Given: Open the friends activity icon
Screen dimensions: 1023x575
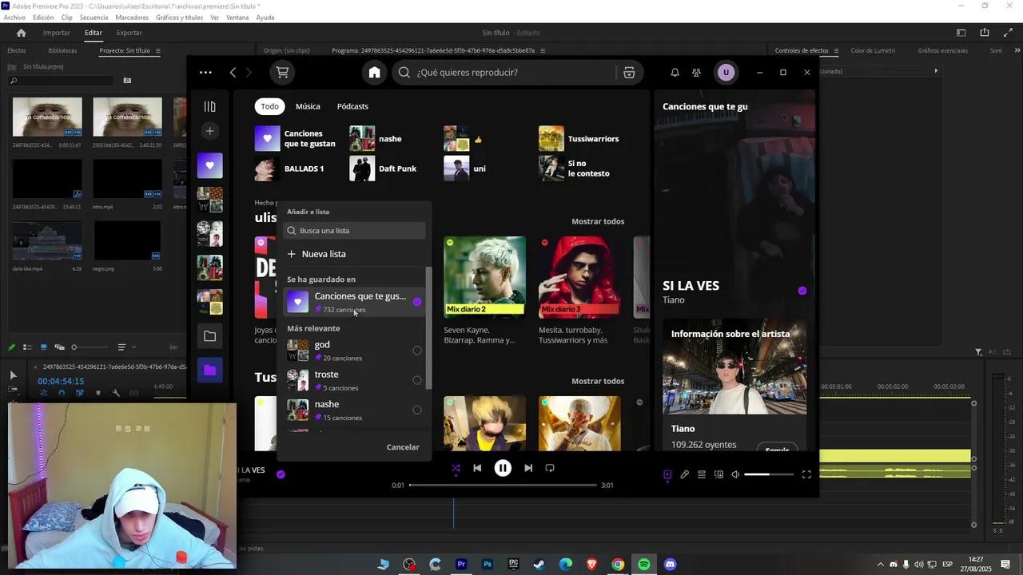Looking at the screenshot, I should (696, 73).
